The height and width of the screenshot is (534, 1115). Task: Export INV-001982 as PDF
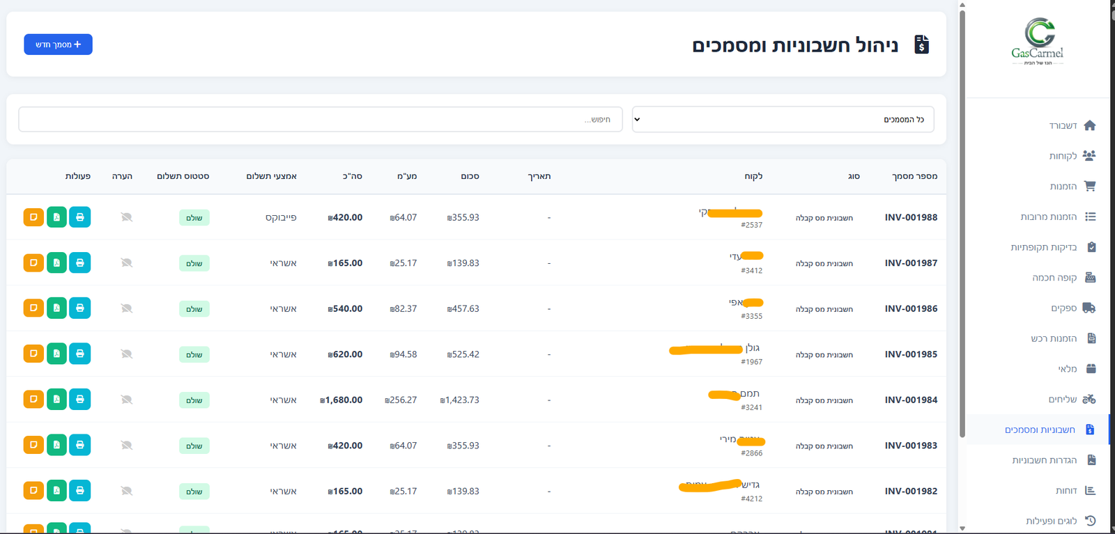click(56, 490)
